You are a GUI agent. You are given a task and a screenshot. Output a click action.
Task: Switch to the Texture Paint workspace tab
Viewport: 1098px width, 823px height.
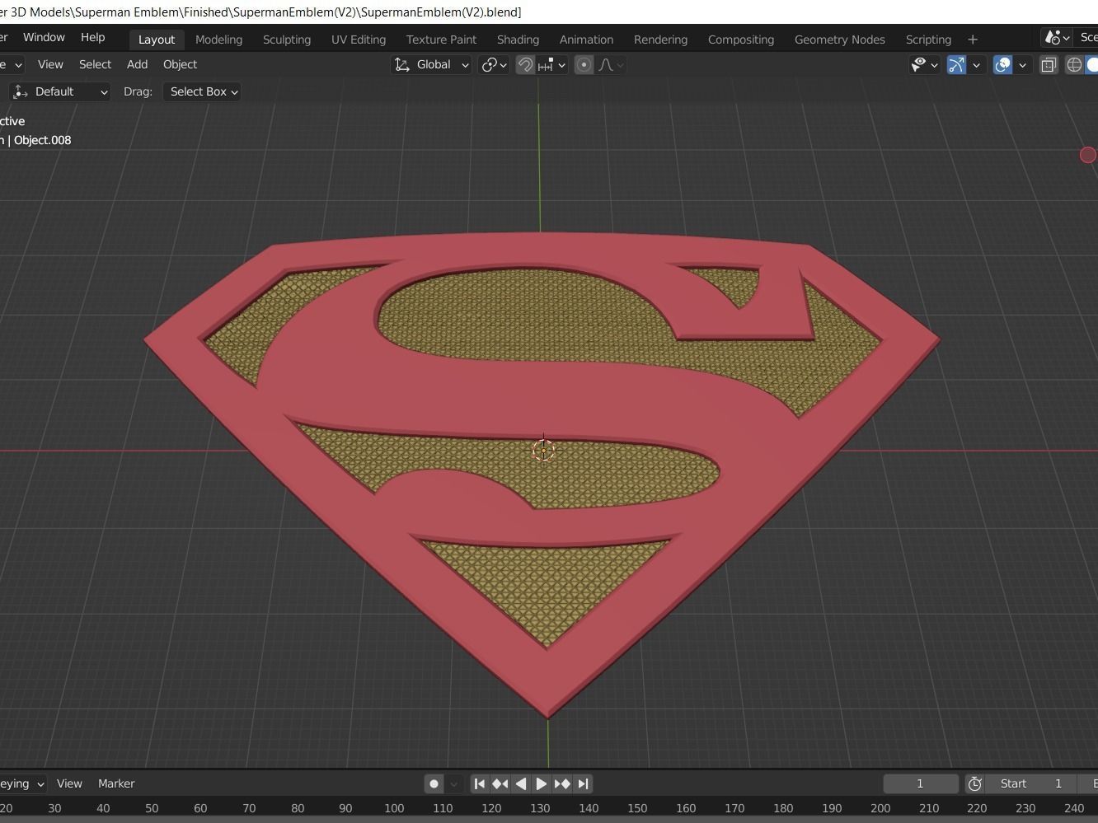tap(441, 39)
